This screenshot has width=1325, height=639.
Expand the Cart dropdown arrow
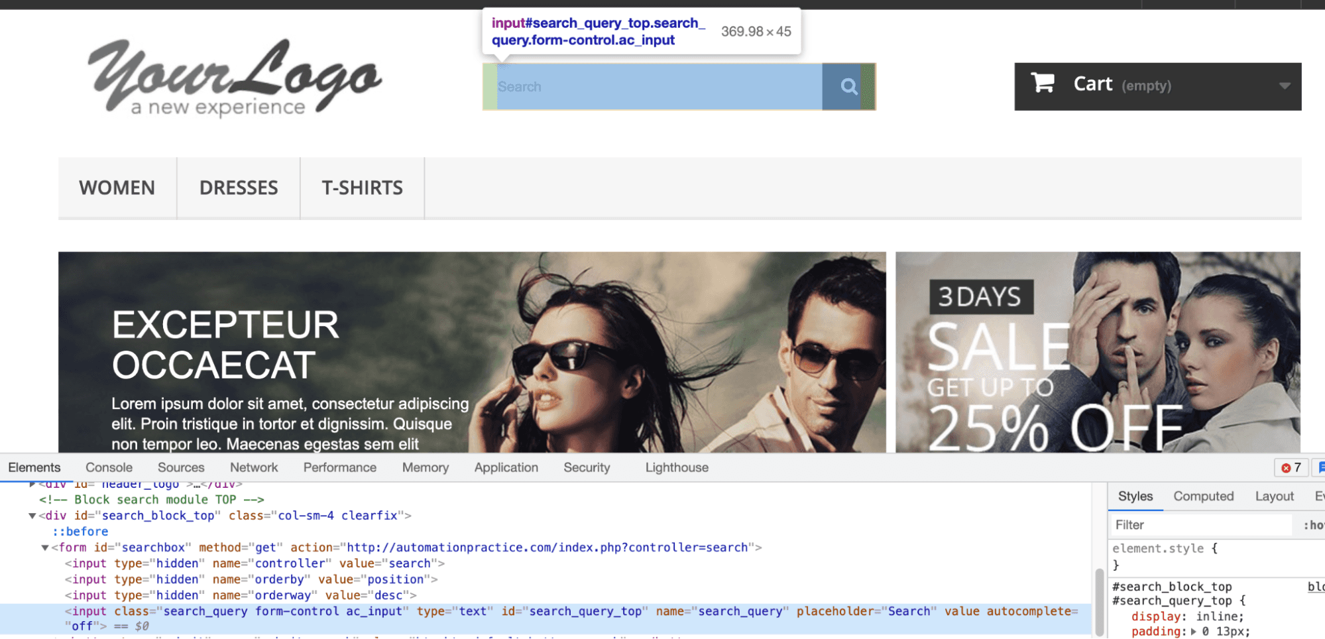click(x=1285, y=86)
